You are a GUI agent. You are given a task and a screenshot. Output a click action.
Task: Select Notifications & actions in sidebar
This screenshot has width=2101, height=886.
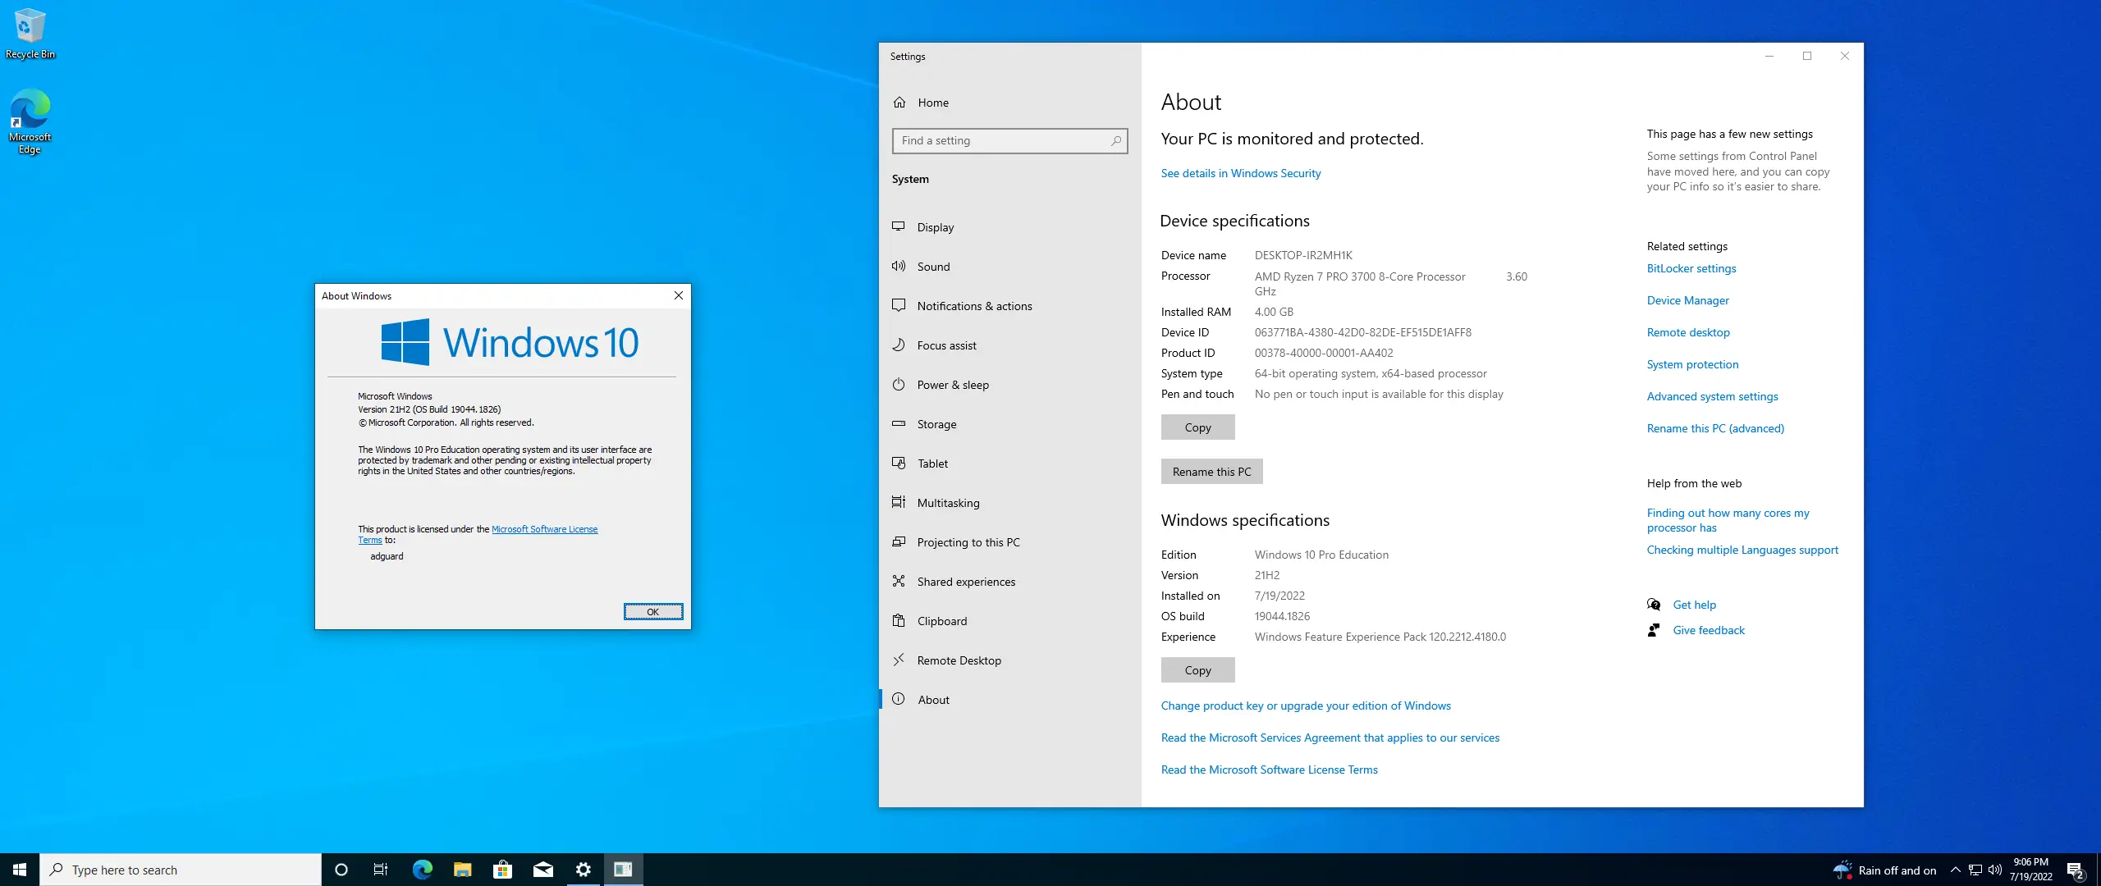[974, 305]
